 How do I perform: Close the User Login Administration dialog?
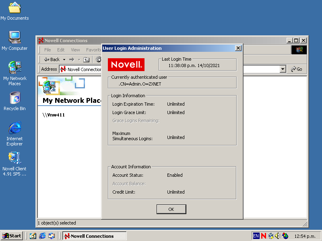pos(238,48)
